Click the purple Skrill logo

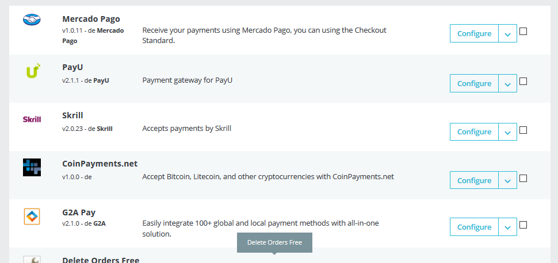coord(32,119)
